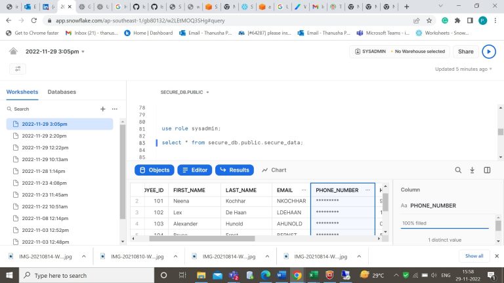This screenshot has width=504, height=283.
Task: Toggle the Objects panel button
Action: (x=154, y=170)
